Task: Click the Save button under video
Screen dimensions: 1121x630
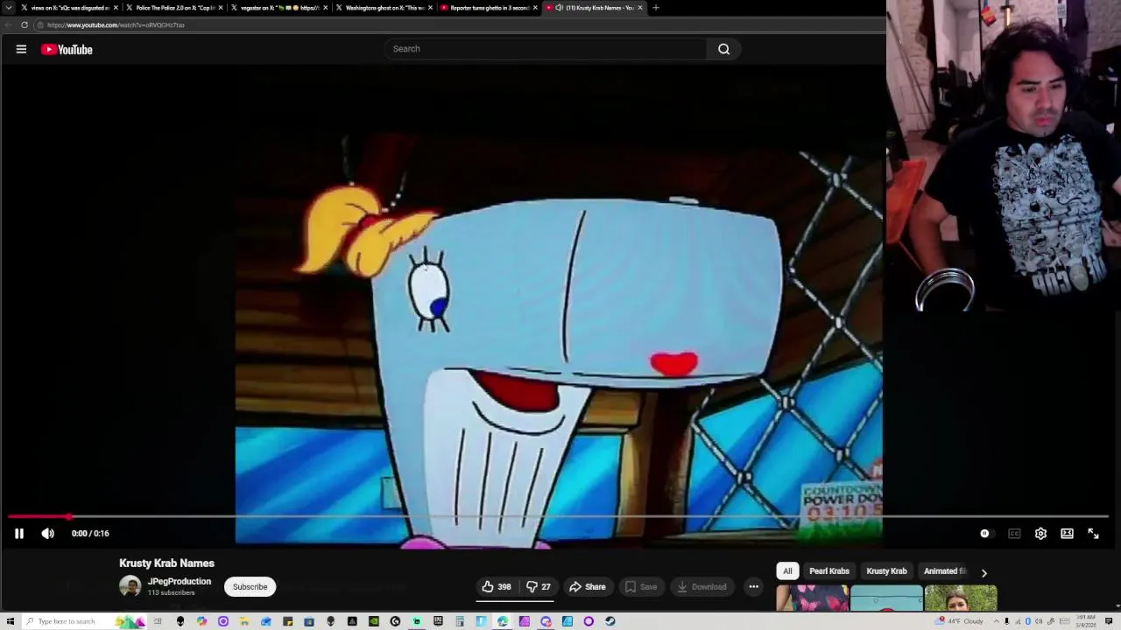Action: [641, 587]
